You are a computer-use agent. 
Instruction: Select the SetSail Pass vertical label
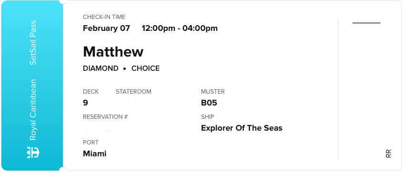point(33,43)
